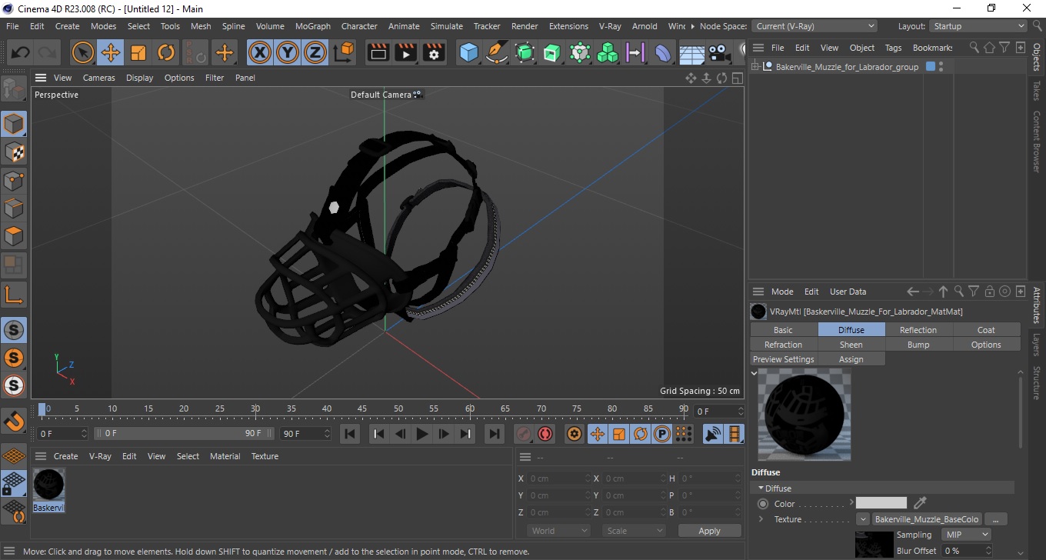The image size is (1046, 560).
Task: Go to end of animation
Action: click(495, 434)
